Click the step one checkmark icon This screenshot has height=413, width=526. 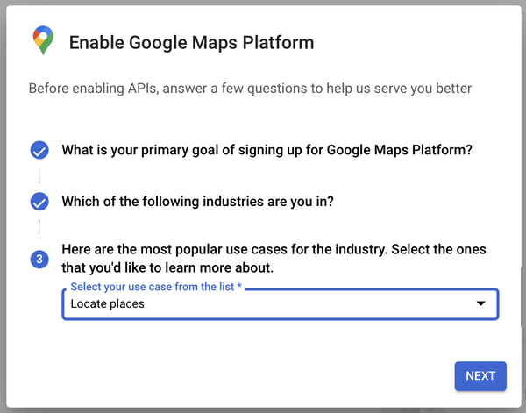39,150
